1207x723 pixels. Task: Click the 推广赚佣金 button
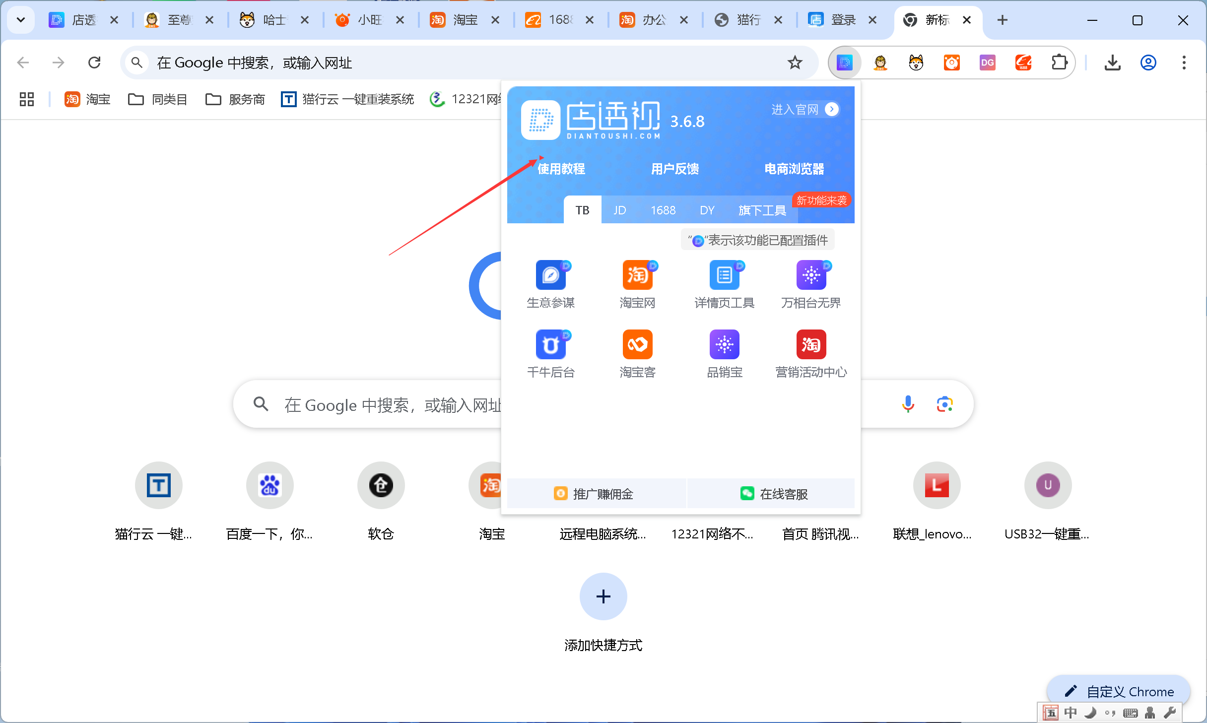tap(597, 494)
